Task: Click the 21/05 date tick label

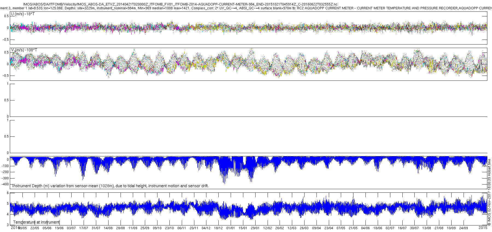Action: [x=353, y=228]
